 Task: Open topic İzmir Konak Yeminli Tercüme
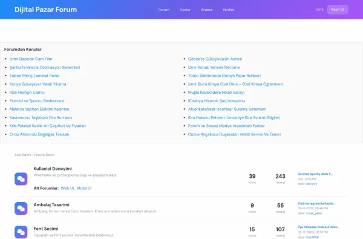pos(214,67)
